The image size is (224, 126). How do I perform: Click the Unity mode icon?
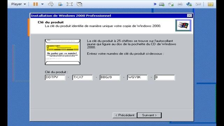[79, 4]
